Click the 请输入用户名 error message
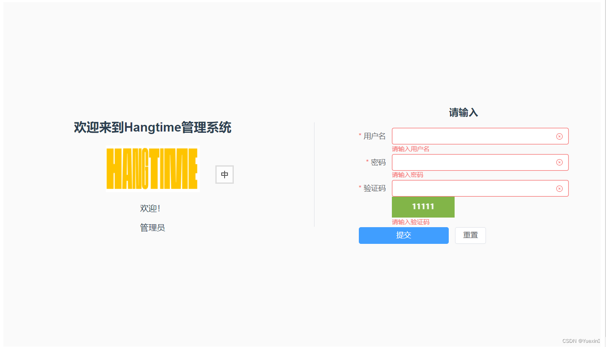This screenshot has height=347, width=606. 411,149
